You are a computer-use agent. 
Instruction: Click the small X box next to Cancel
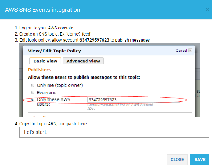pyautogui.click(x=190, y=50)
